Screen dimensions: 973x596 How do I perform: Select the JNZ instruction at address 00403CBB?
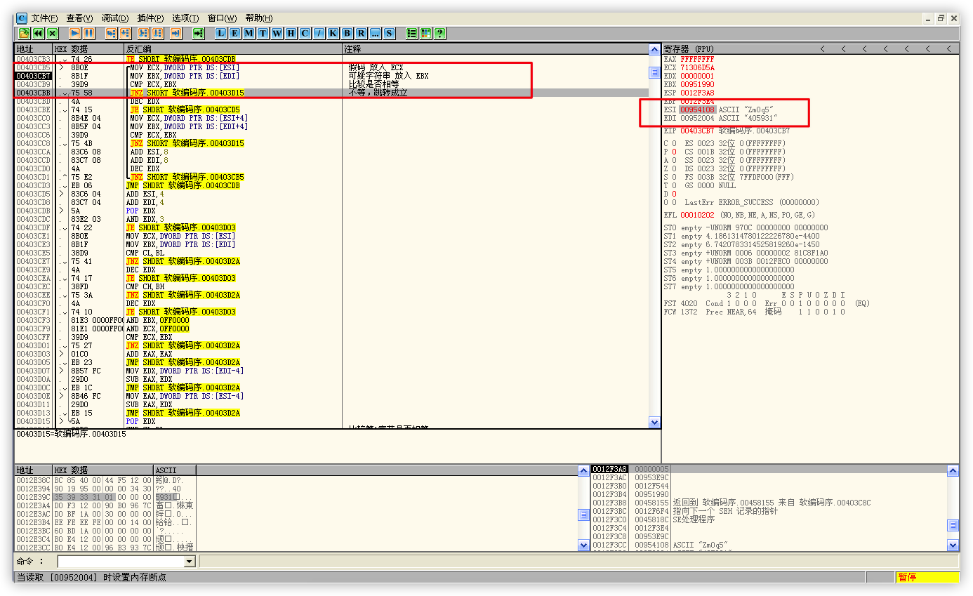(186, 93)
